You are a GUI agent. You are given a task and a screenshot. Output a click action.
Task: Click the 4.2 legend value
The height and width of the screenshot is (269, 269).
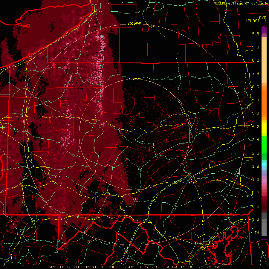pyautogui.click(x=256, y=127)
